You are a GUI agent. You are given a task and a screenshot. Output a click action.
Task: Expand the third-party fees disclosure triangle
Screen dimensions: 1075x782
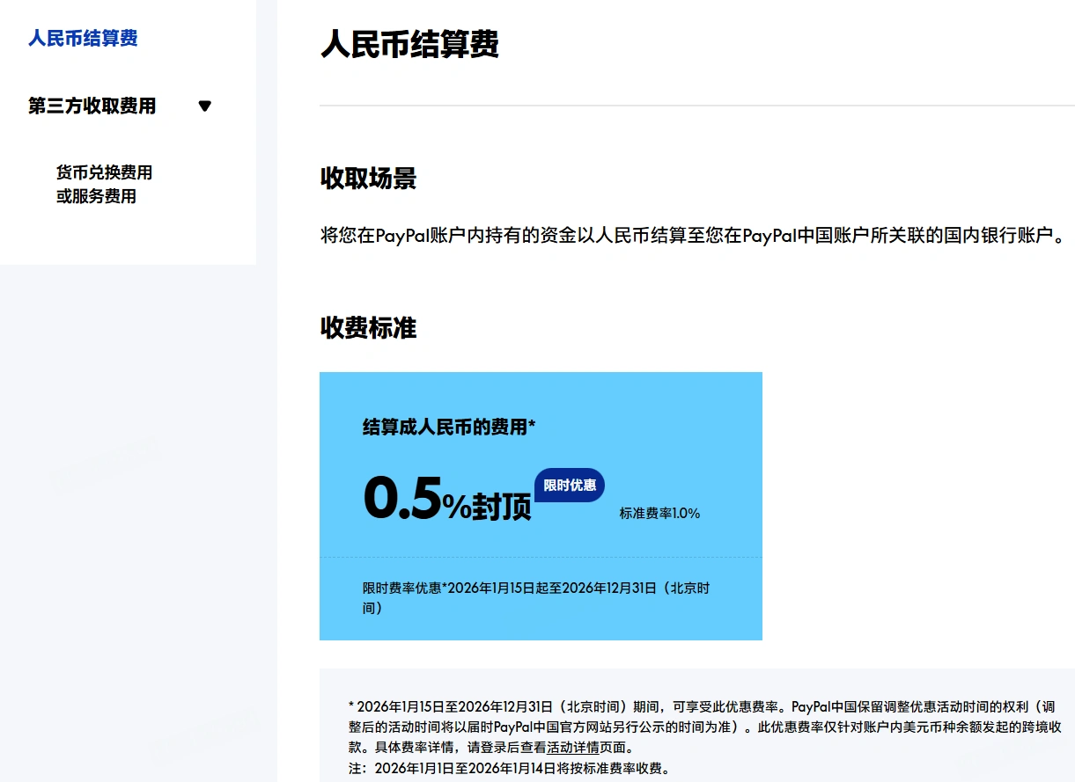[205, 106]
